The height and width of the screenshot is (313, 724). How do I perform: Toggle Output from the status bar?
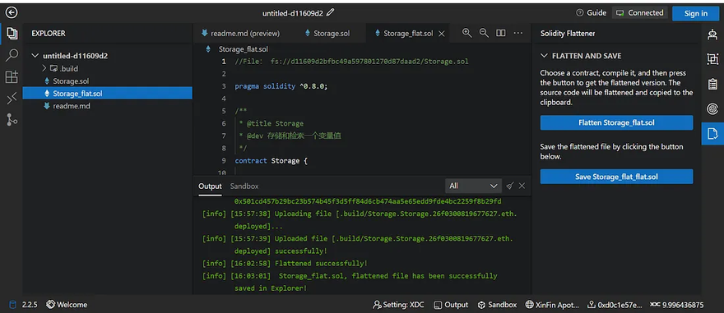450,305
